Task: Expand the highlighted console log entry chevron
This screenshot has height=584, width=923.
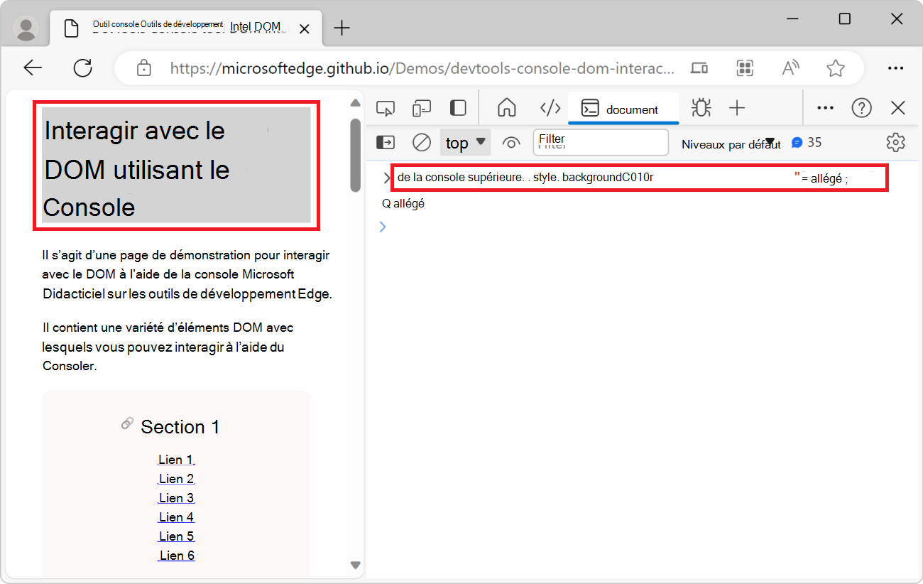Action: [386, 178]
